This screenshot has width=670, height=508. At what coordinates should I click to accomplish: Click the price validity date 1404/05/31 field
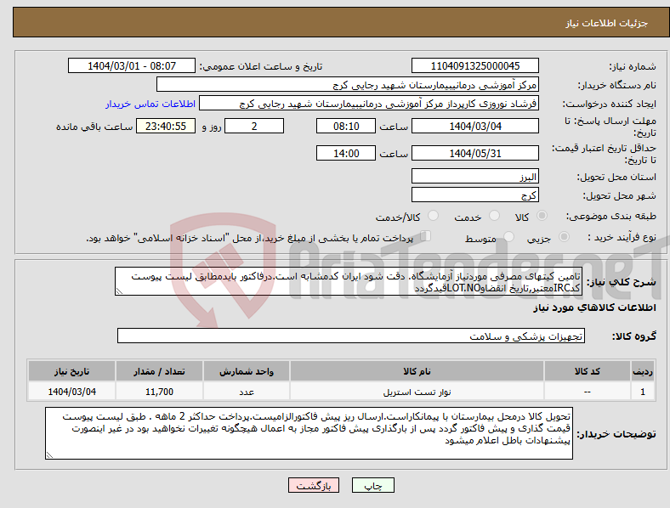pos(474,153)
